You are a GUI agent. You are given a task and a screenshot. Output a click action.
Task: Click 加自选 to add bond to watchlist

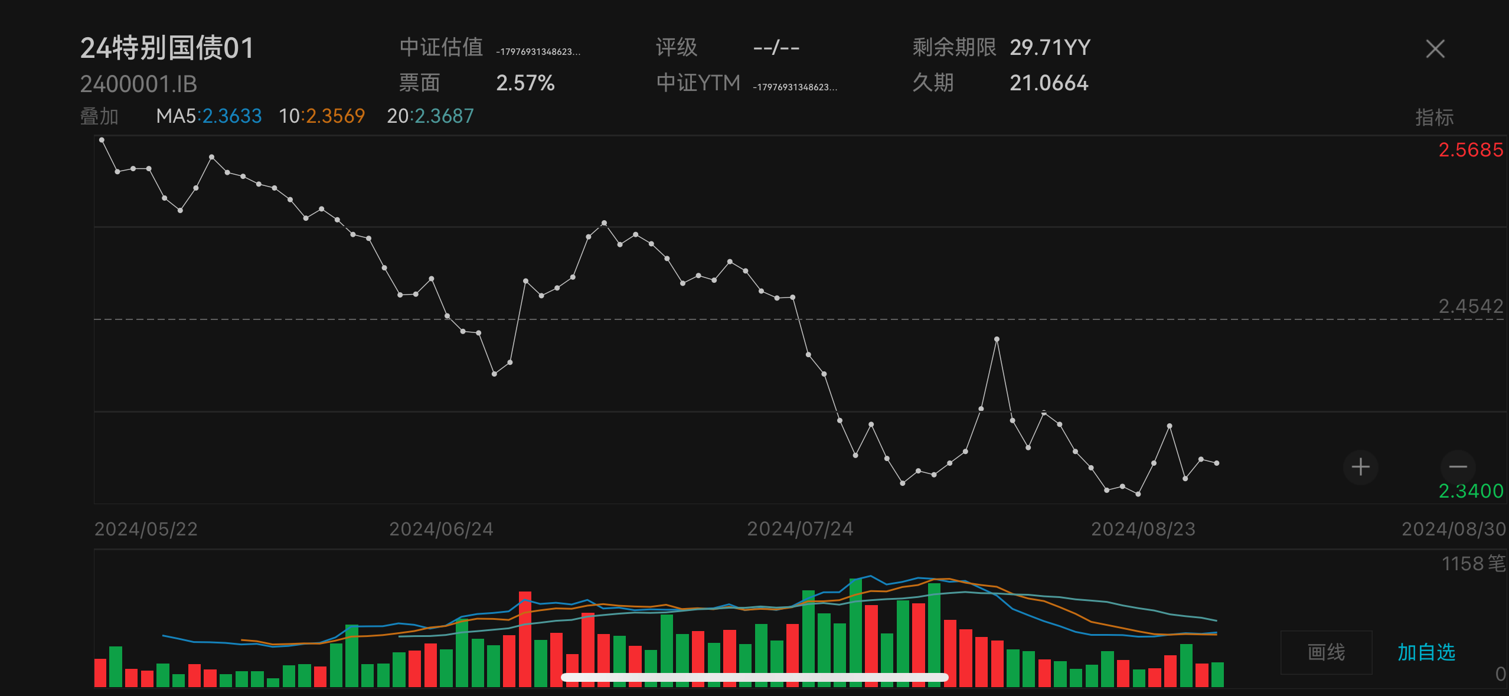[1427, 652]
